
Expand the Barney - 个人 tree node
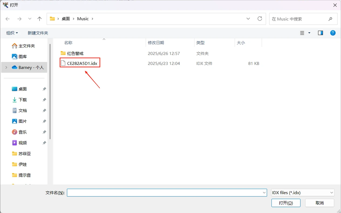pyautogui.click(x=6, y=67)
